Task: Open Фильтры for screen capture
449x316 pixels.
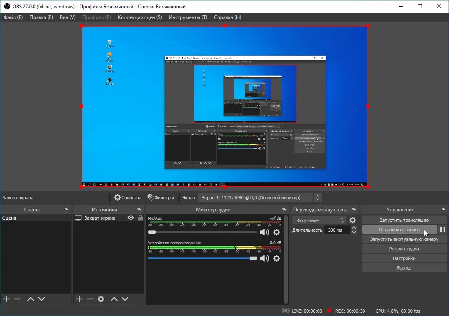Action: (x=161, y=198)
